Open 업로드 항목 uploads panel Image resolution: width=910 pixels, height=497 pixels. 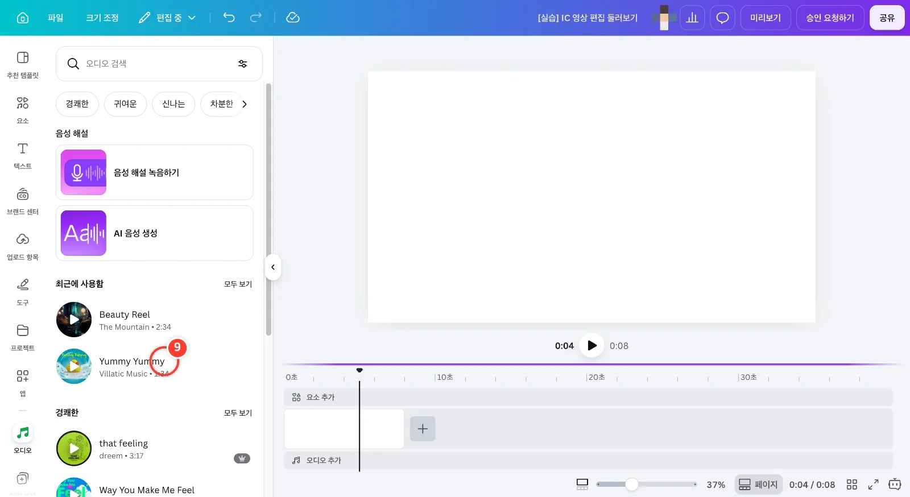click(23, 246)
